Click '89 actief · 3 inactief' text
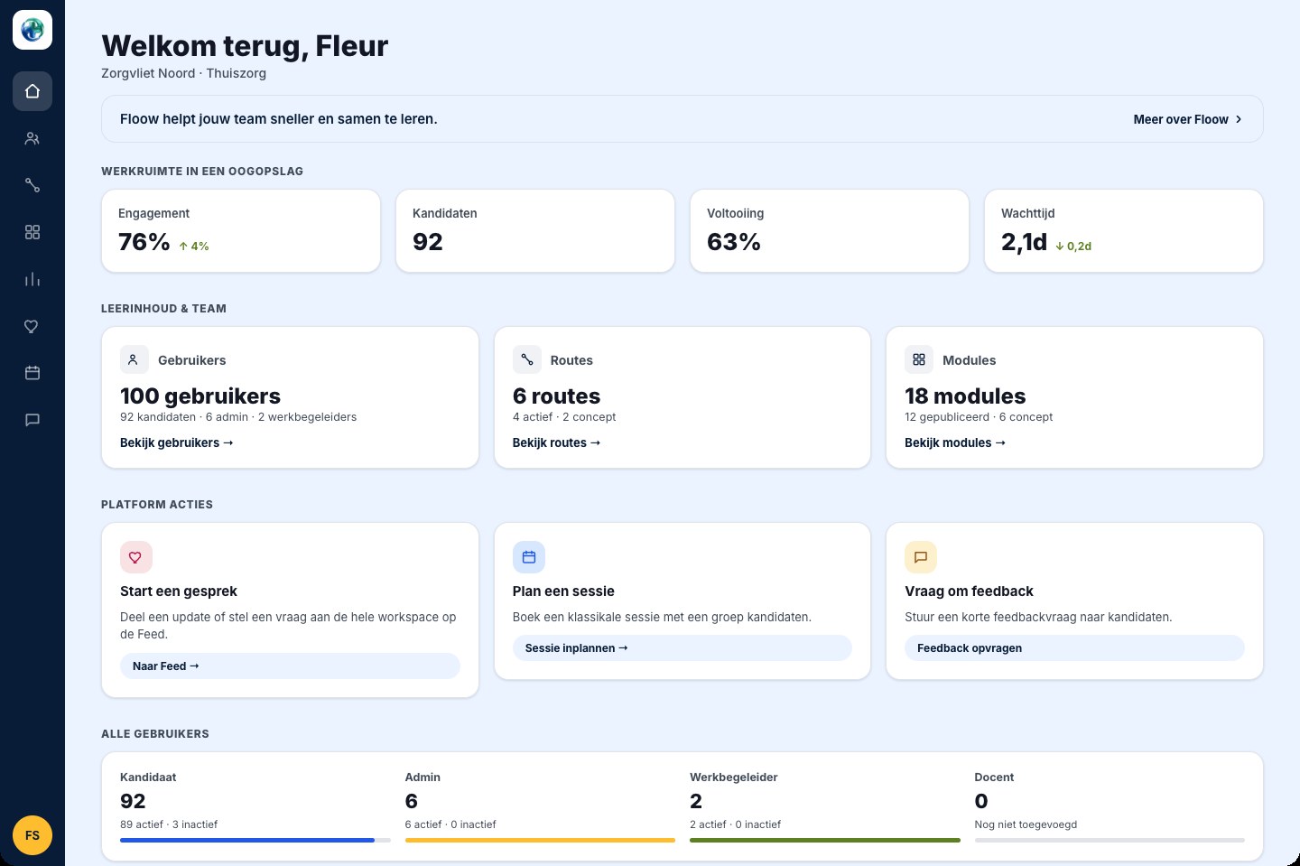The width and height of the screenshot is (1300, 866). 169,824
